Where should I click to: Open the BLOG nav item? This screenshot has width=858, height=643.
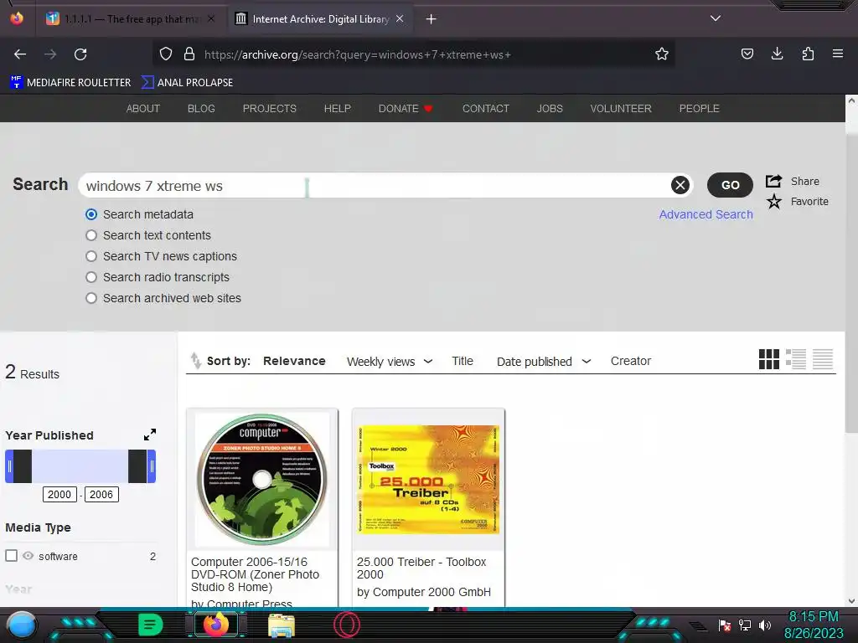pyautogui.click(x=201, y=108)
